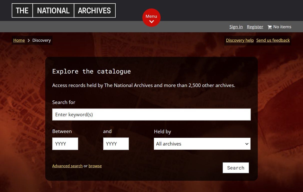Click The National Archives logo
The image size is (303, 192).
pos(64,10)
